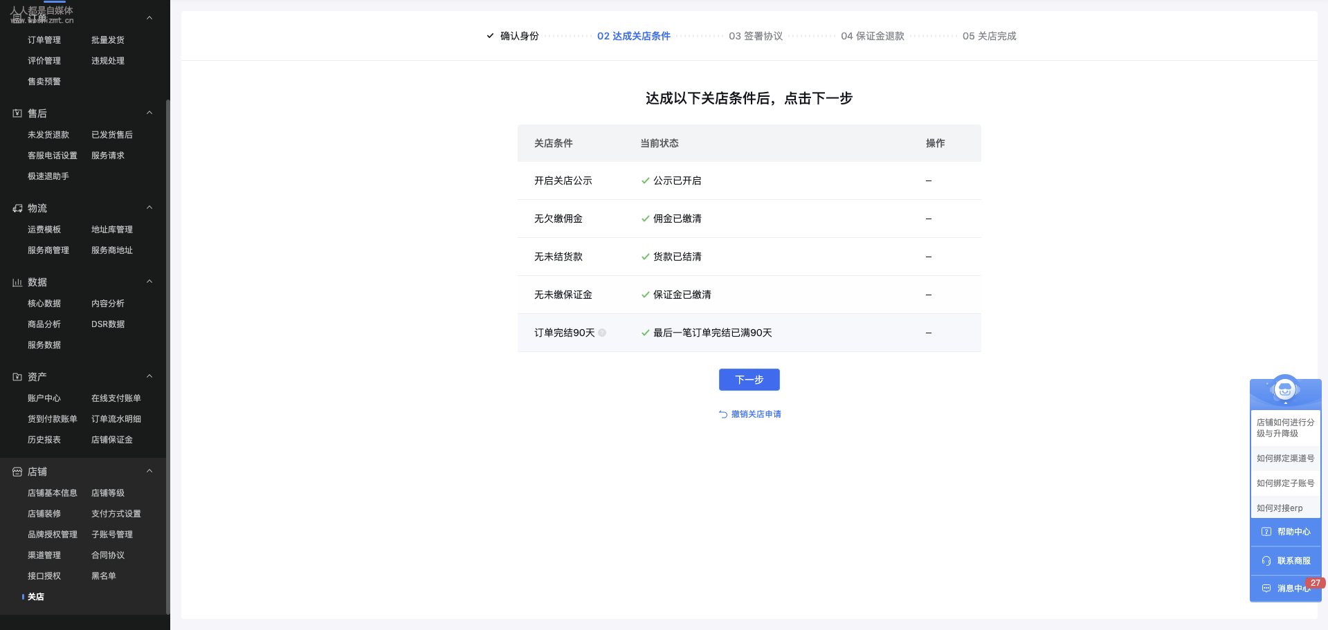Select the active 关店 menu item

tap(36, 597)
